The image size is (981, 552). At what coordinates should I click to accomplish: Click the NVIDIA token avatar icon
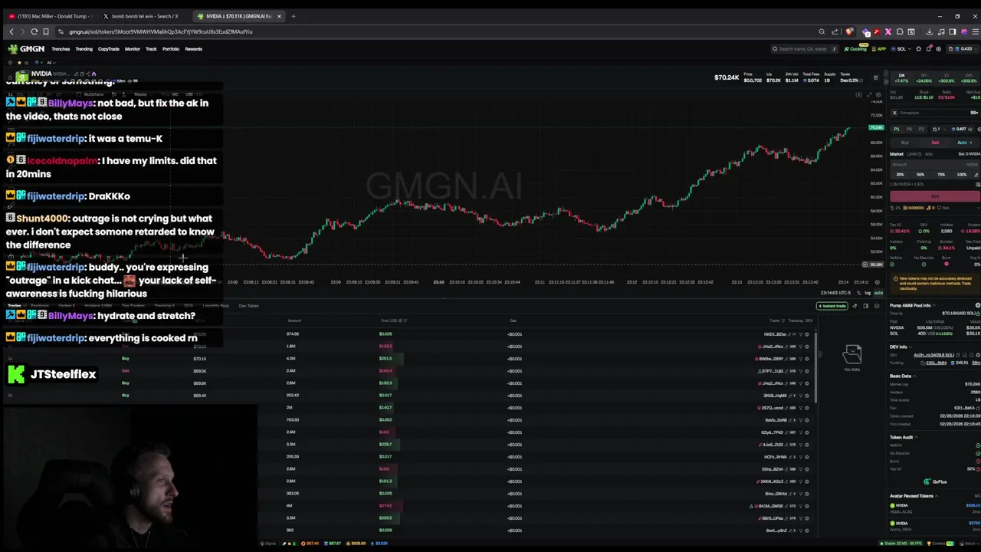coord(22,75)
